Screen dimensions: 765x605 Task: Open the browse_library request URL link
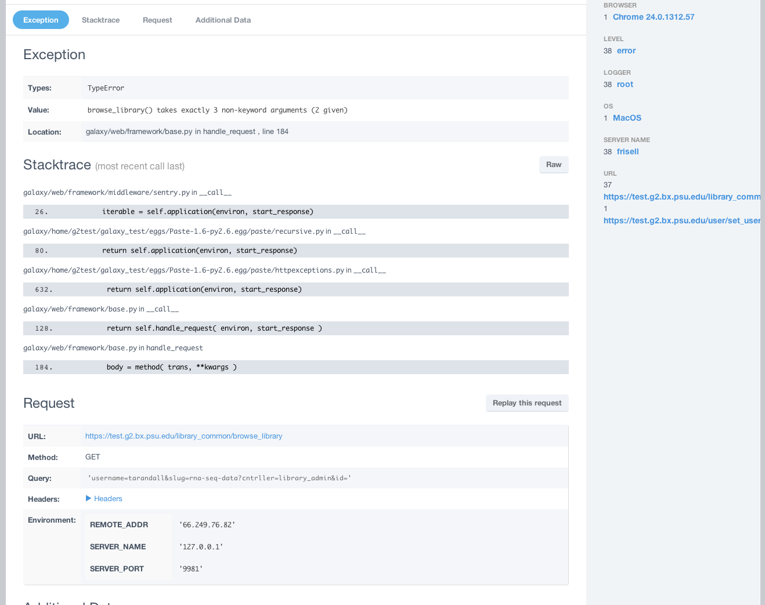[x=183, y=436]
